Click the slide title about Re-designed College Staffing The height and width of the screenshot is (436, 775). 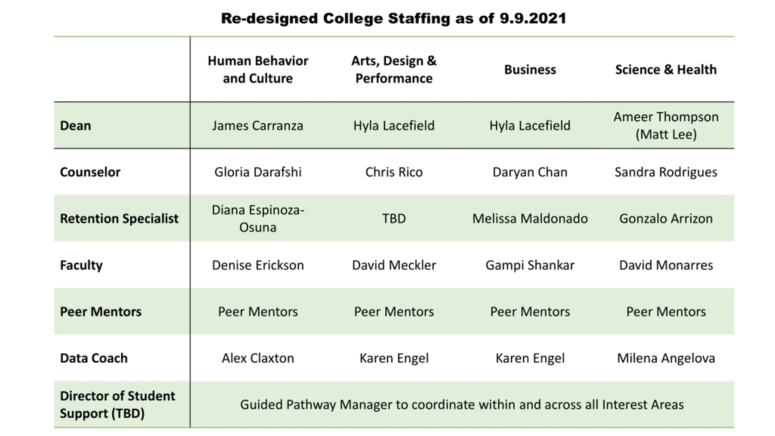click(394, 18)
